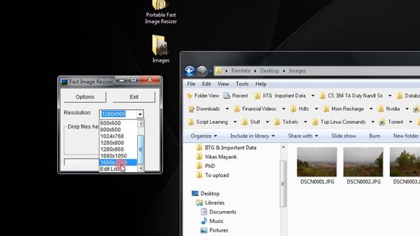Open the Portable Fast Image Resizer desktop folder
This screenshot has width=420, height=236.
161,12
